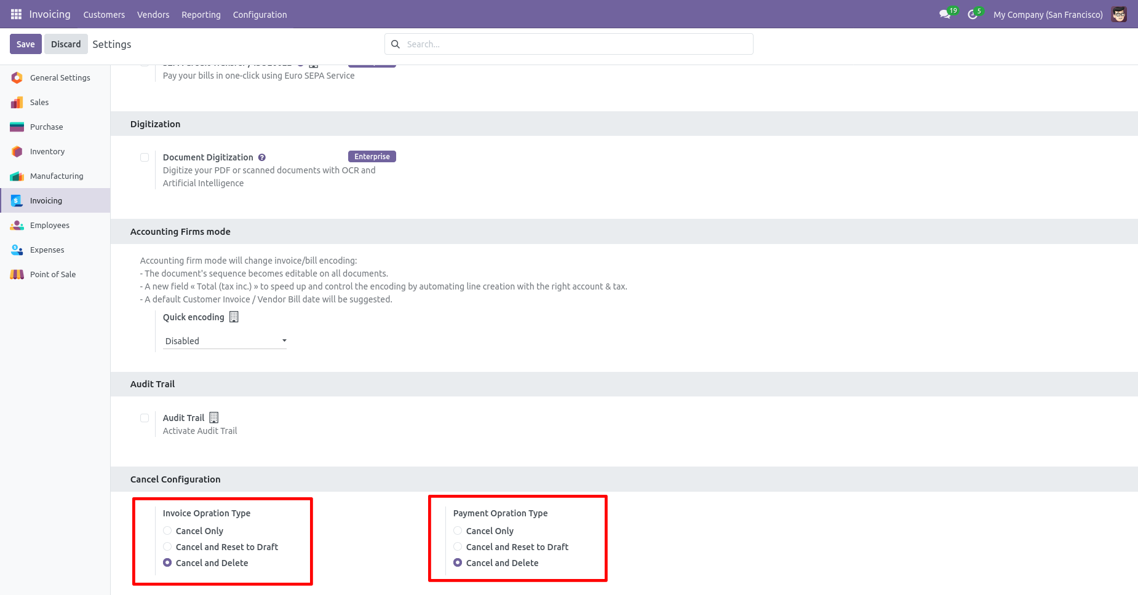This screenshot has width=1138, height=595.
Task: Enable the Audit Trail checkbox
Action: click(145, 418)
